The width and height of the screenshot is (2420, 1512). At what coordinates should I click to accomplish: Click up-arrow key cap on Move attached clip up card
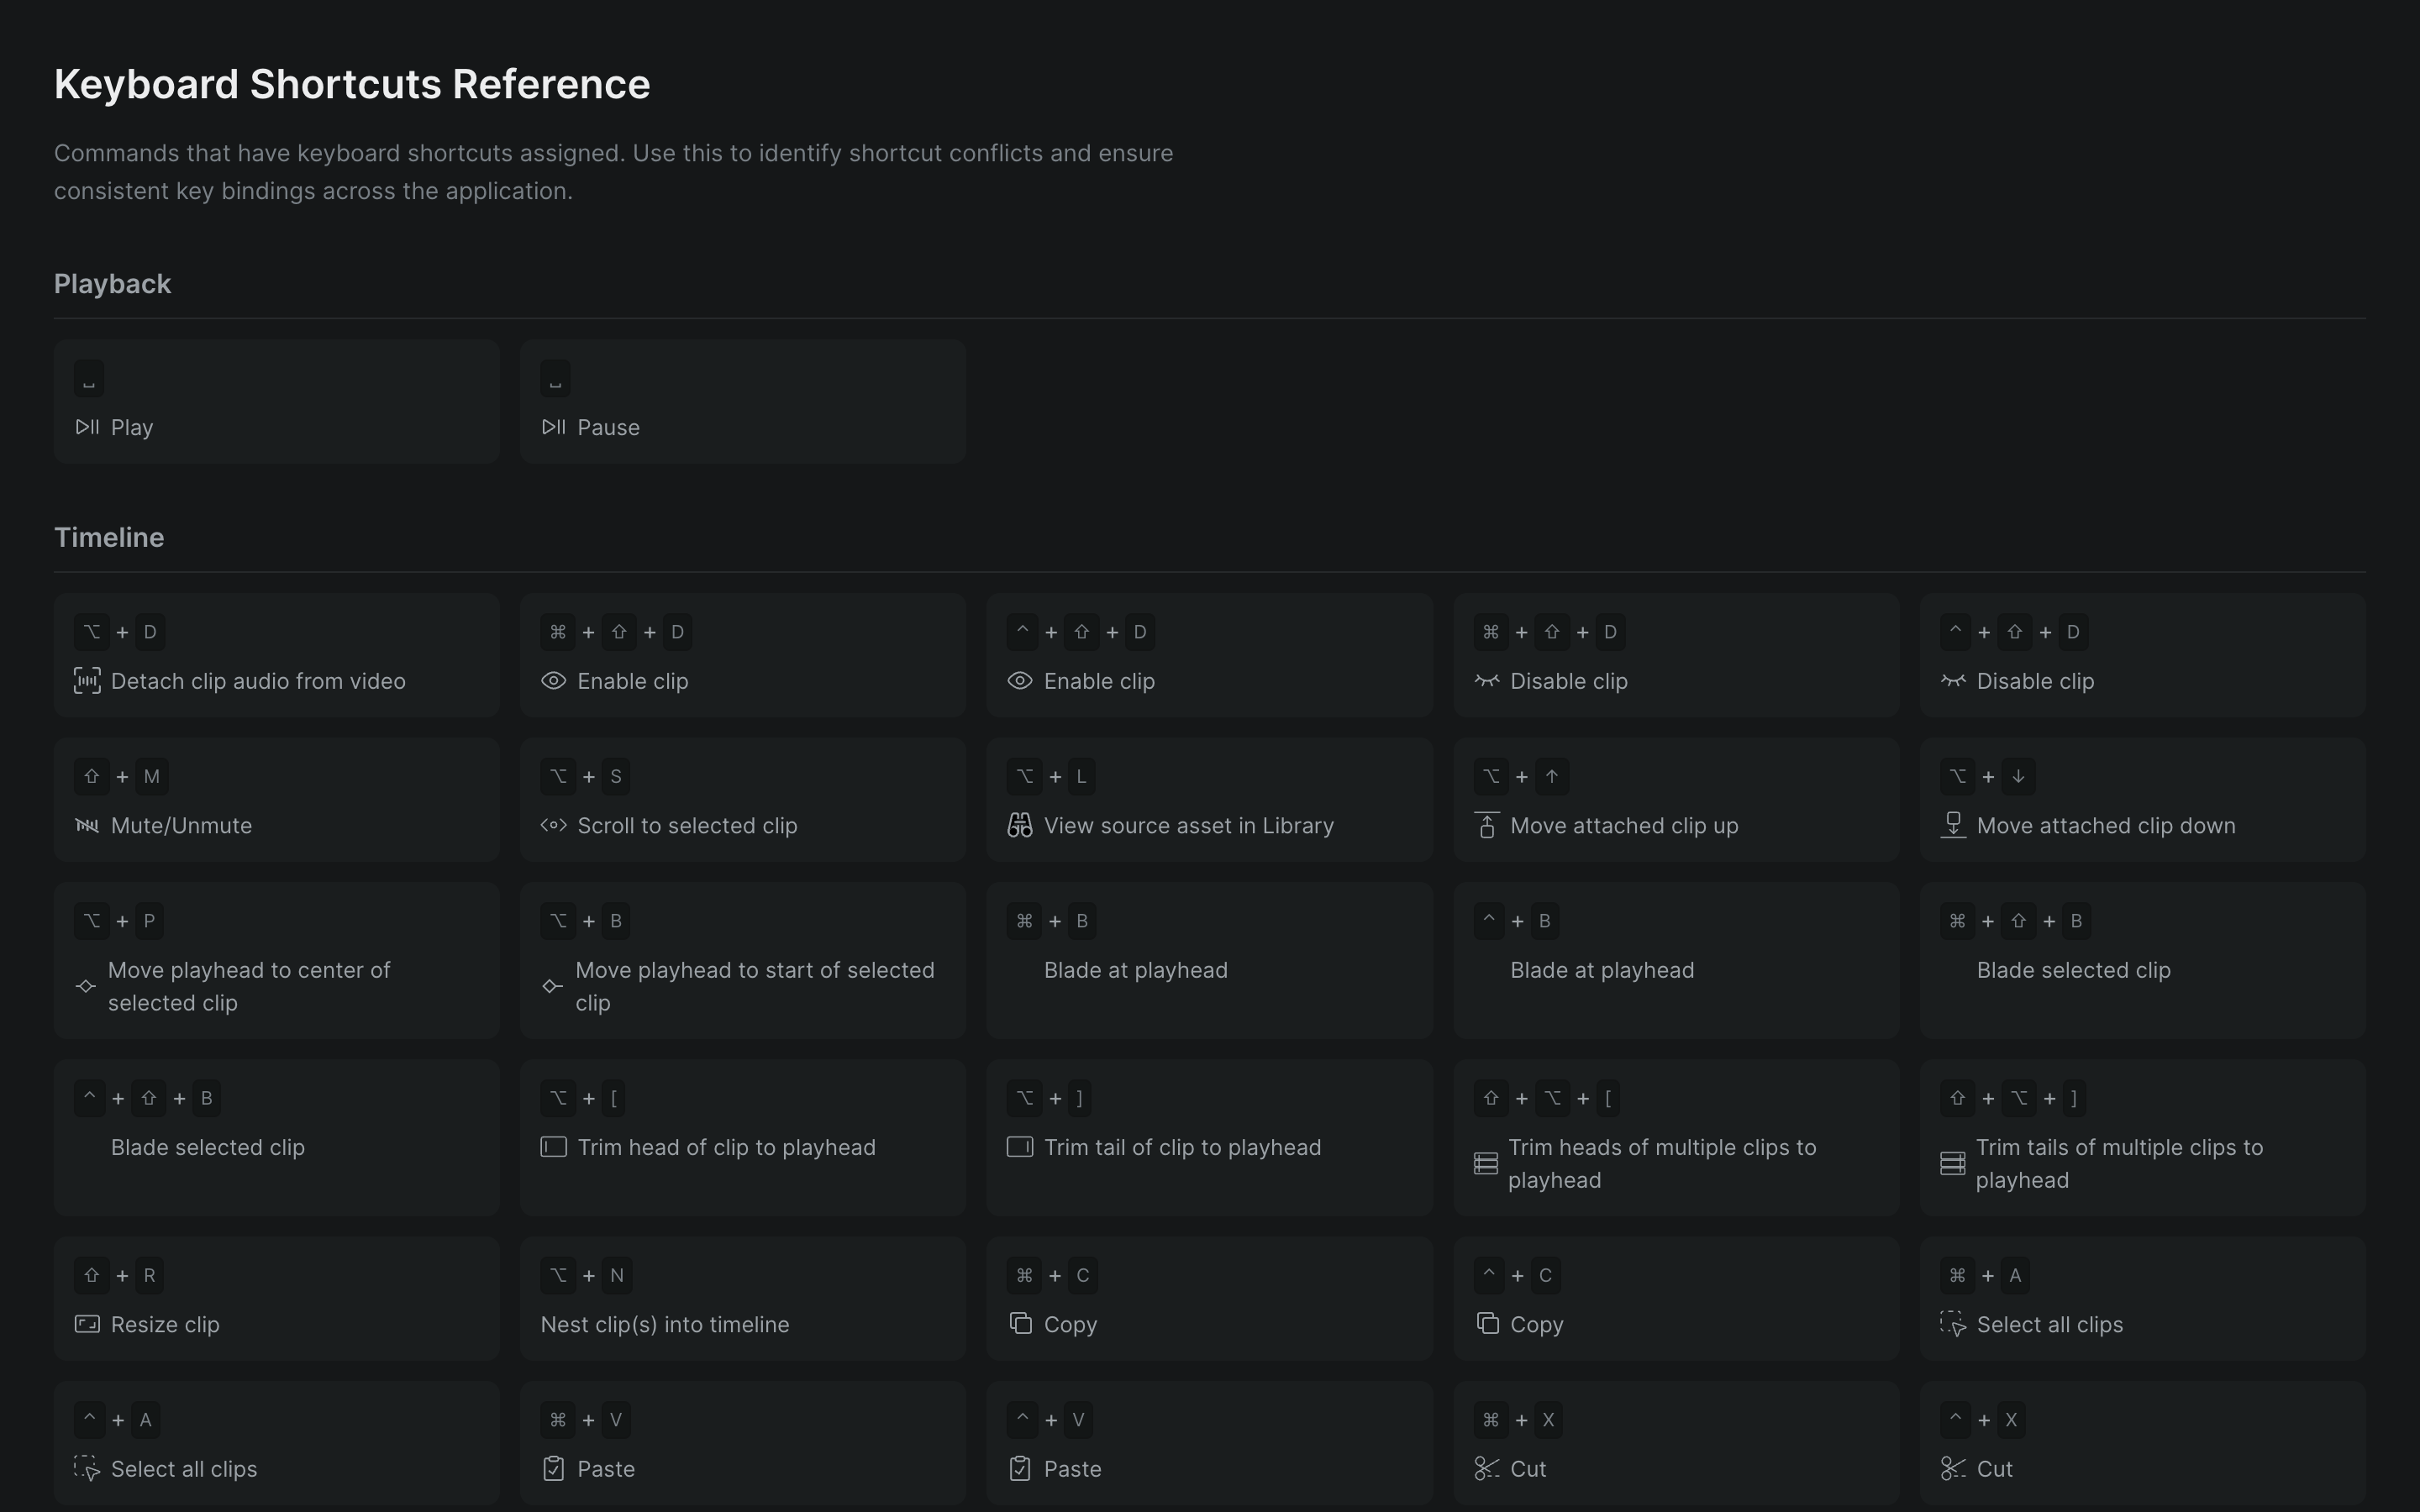[x=1552, y=776]
